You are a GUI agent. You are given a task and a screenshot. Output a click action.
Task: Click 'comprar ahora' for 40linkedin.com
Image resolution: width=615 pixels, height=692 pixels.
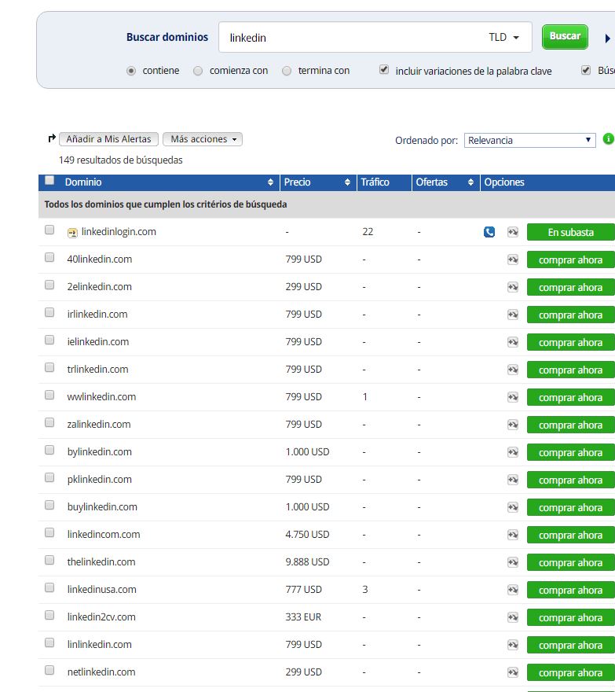coord(570,260)
